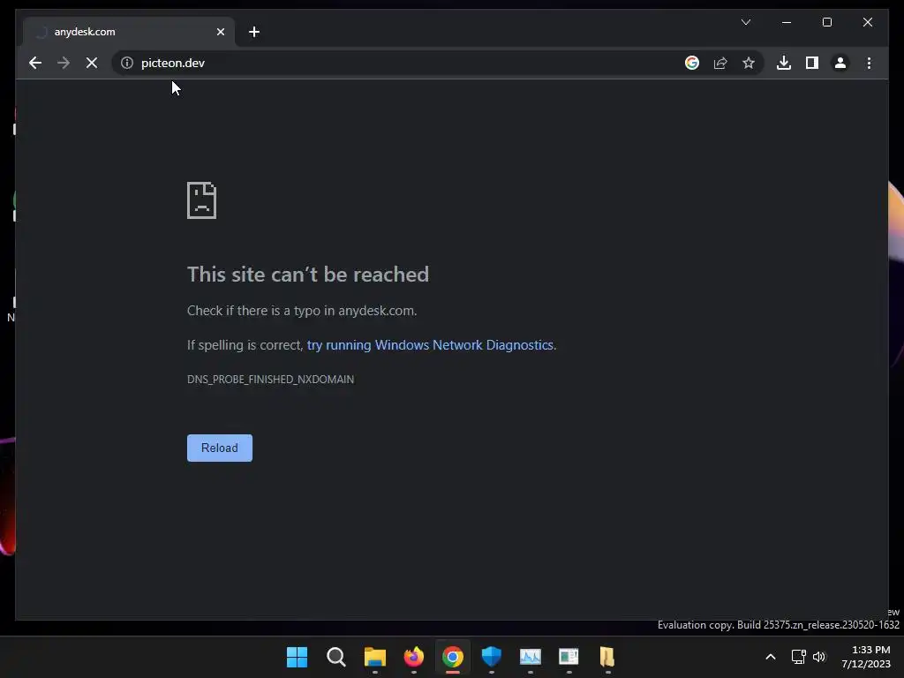Screen dimensions: 904x678
Task: Open File Explorer from taskbar
Action: pyautogui.click(x=374, y=657)
